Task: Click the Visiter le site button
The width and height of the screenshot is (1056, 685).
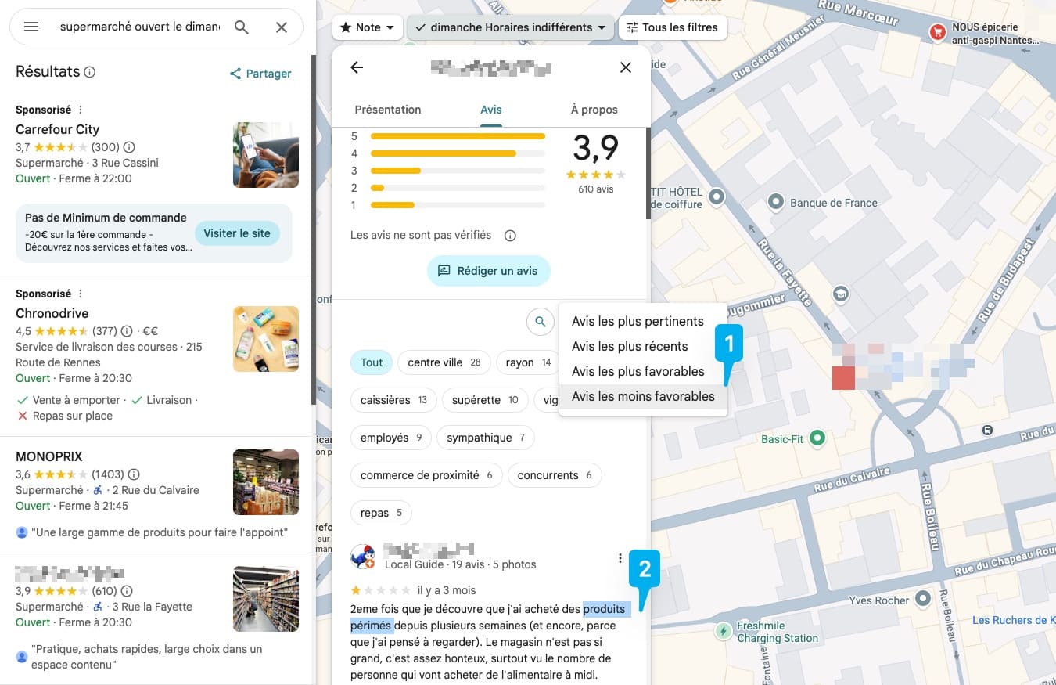Action: click(x=237, y=233)
